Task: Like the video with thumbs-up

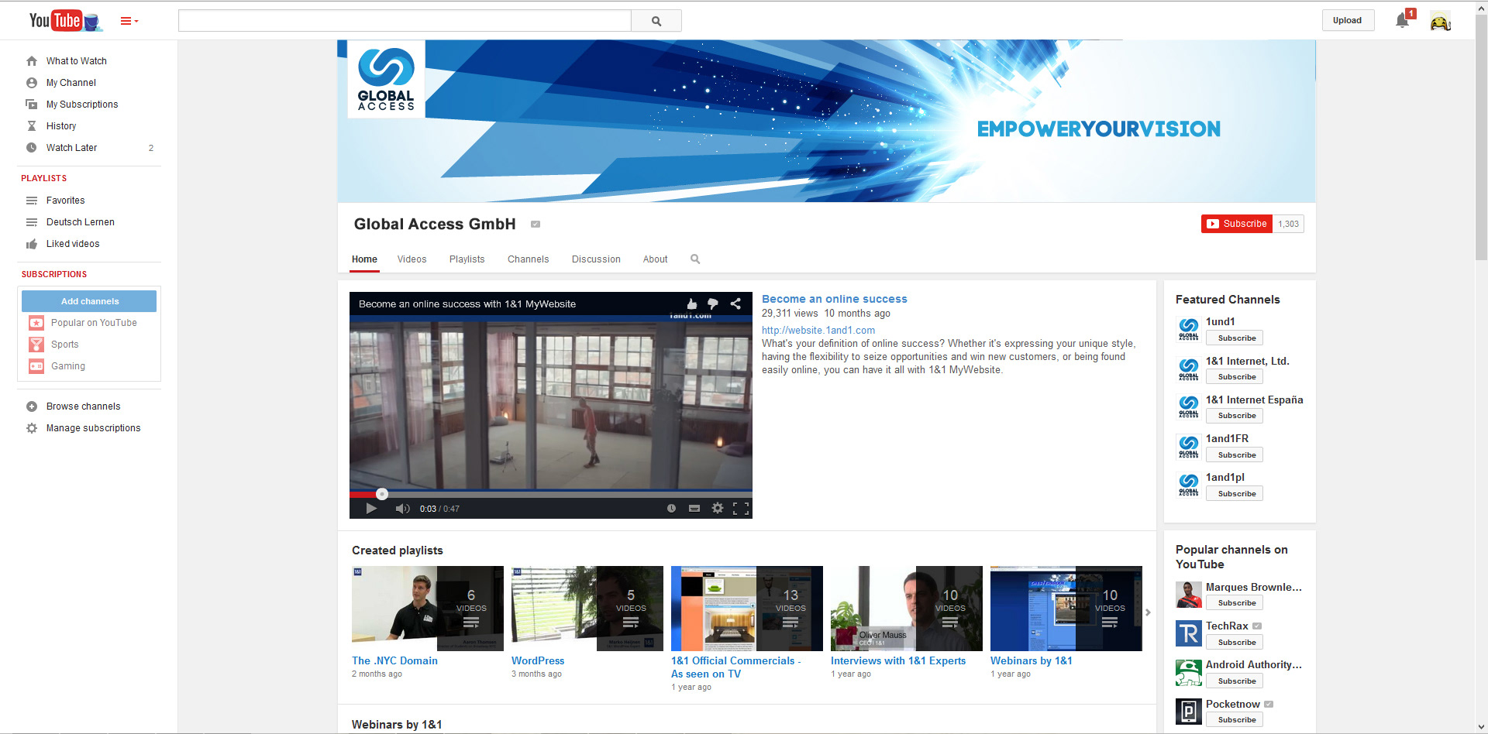Action: point(691,304)
